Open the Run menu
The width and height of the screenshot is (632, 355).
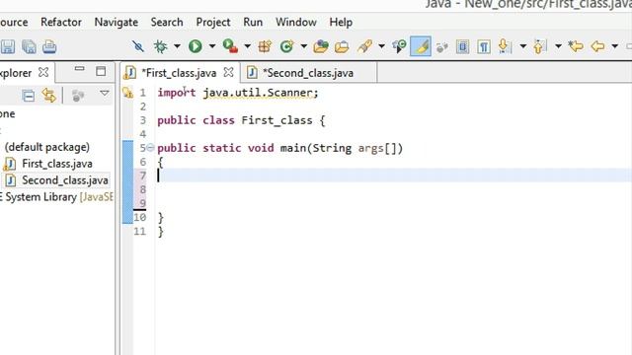[253, 22]
